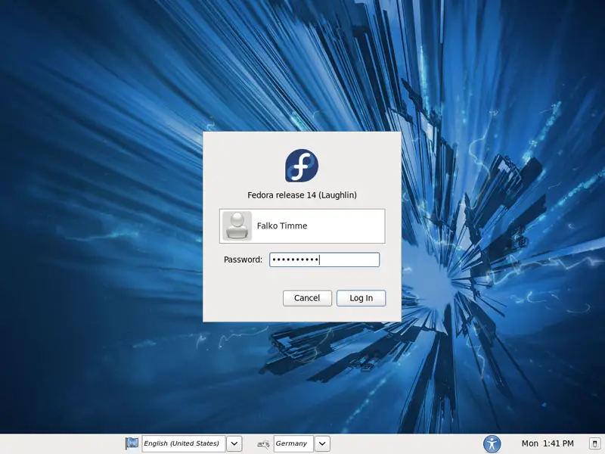Select the Falko Timme user name
Viewport: 605px width, 454px height.
point(282,225)
